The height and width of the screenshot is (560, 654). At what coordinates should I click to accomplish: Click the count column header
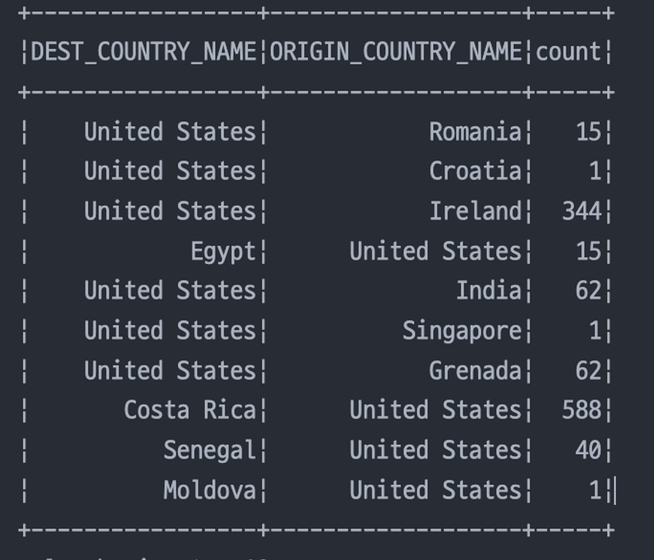click(568, 52)
